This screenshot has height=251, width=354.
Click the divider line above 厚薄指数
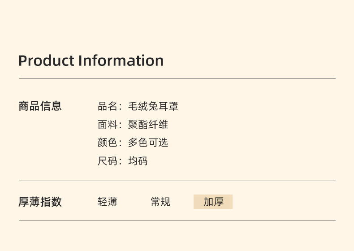tap(177, 181)
